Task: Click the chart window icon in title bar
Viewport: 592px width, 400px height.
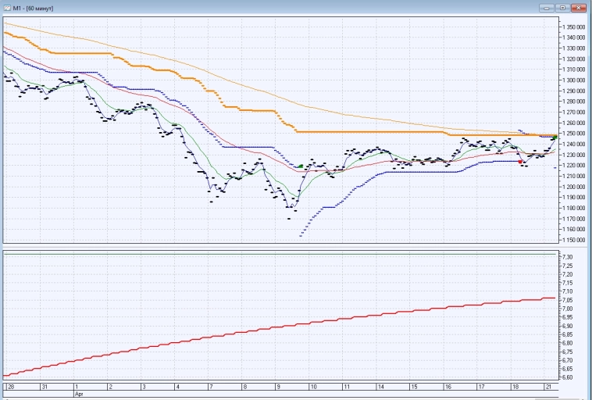Action: (x=7, y=7)
